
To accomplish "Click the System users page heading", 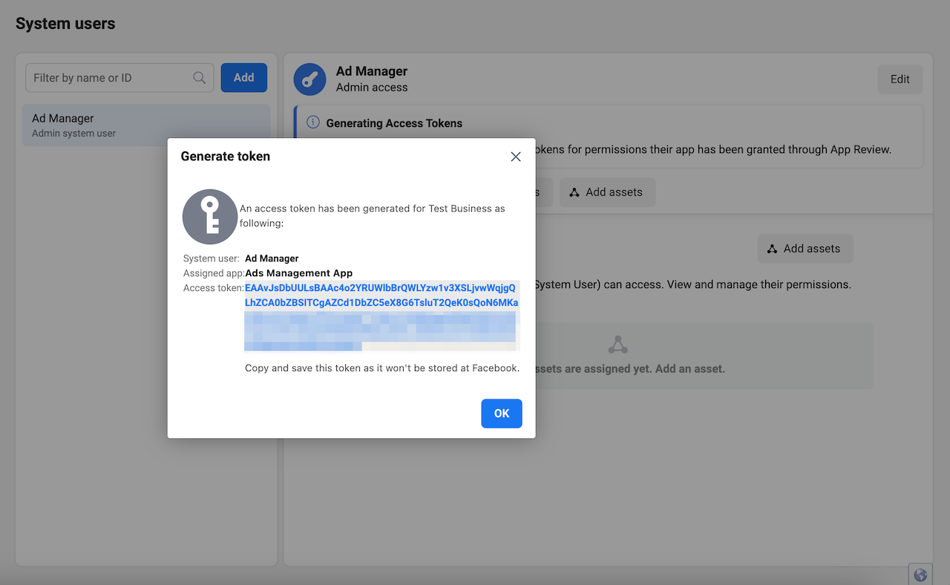I will tap(65, 24).
